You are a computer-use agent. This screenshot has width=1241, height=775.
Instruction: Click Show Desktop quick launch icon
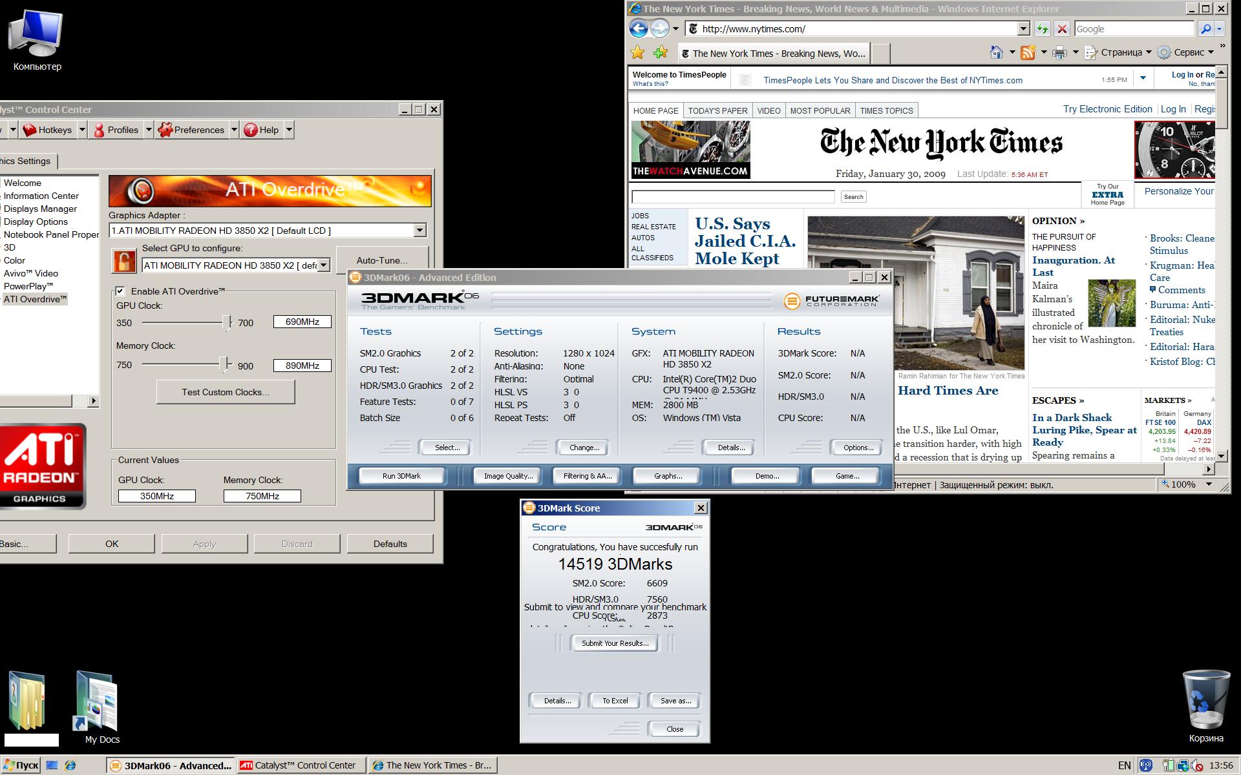52,765
